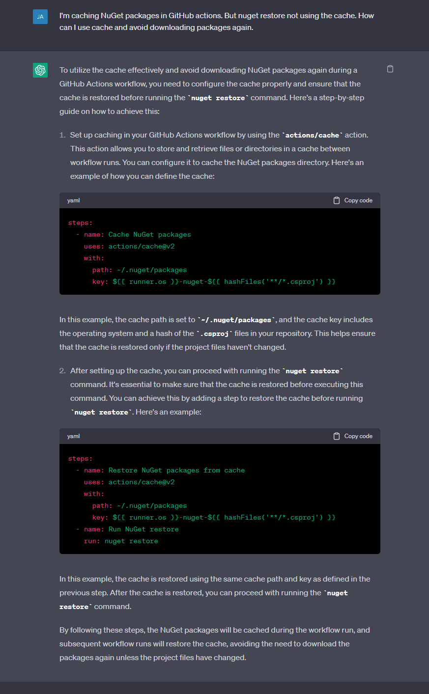
Task: Click the ChatGPT logo avatar
Action: pos(40,70)
